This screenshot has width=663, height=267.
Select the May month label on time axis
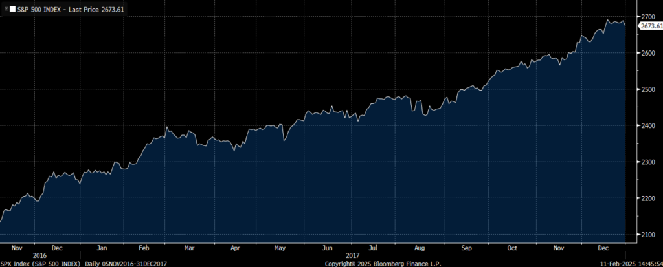[x=280, y=248]
